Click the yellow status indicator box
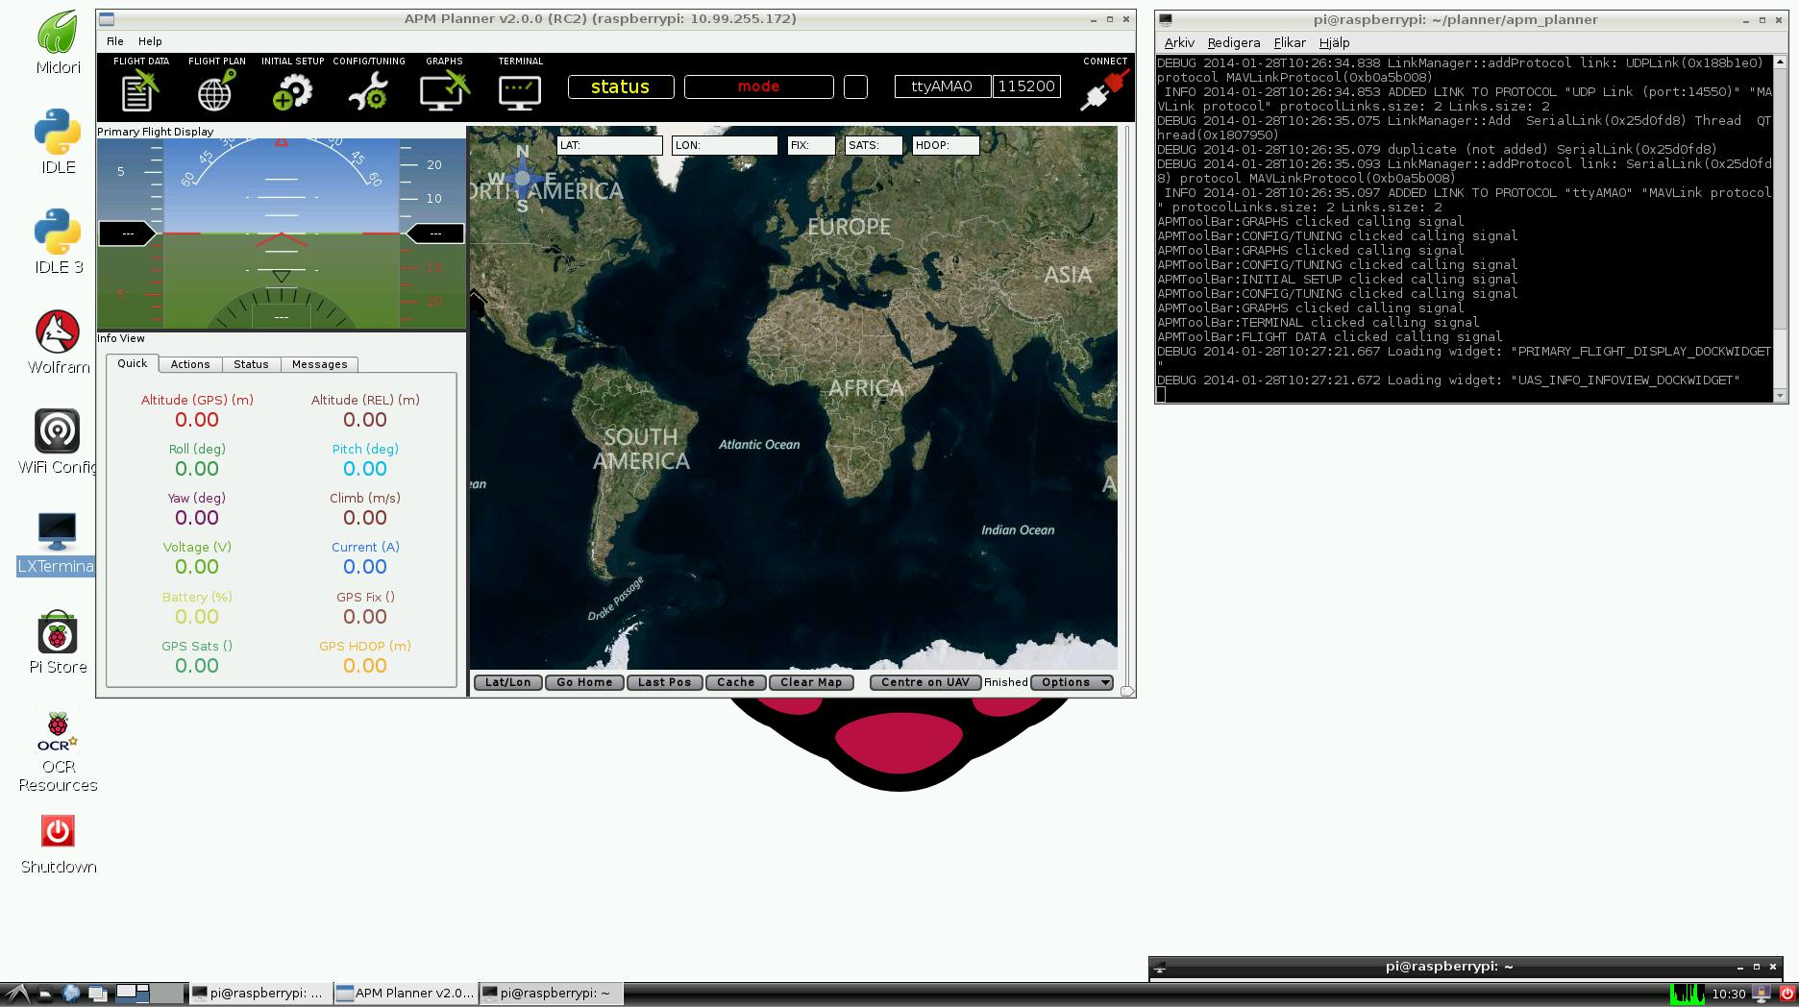This screenshot has width=1799, height=1007. click(x=620, y=86)
